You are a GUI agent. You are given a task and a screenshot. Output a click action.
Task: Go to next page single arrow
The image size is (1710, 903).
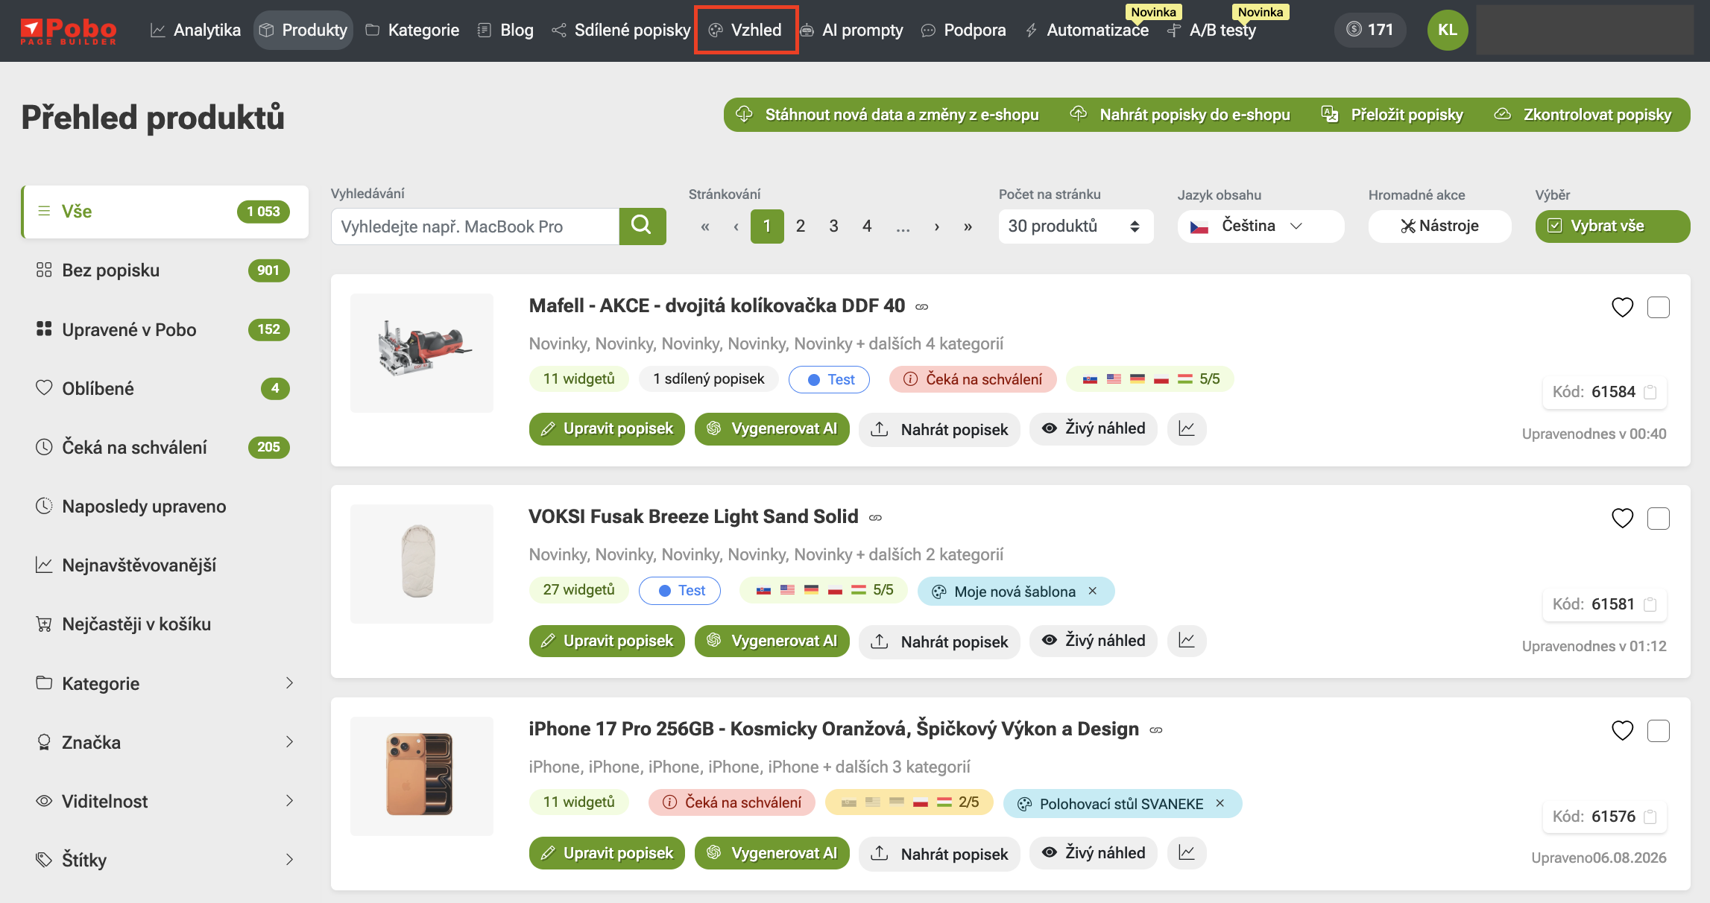coord(937,226)
